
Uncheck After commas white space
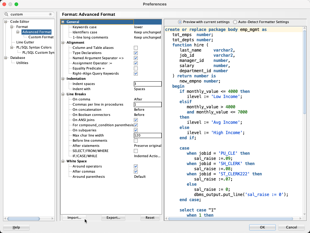(x=136, y=171)
